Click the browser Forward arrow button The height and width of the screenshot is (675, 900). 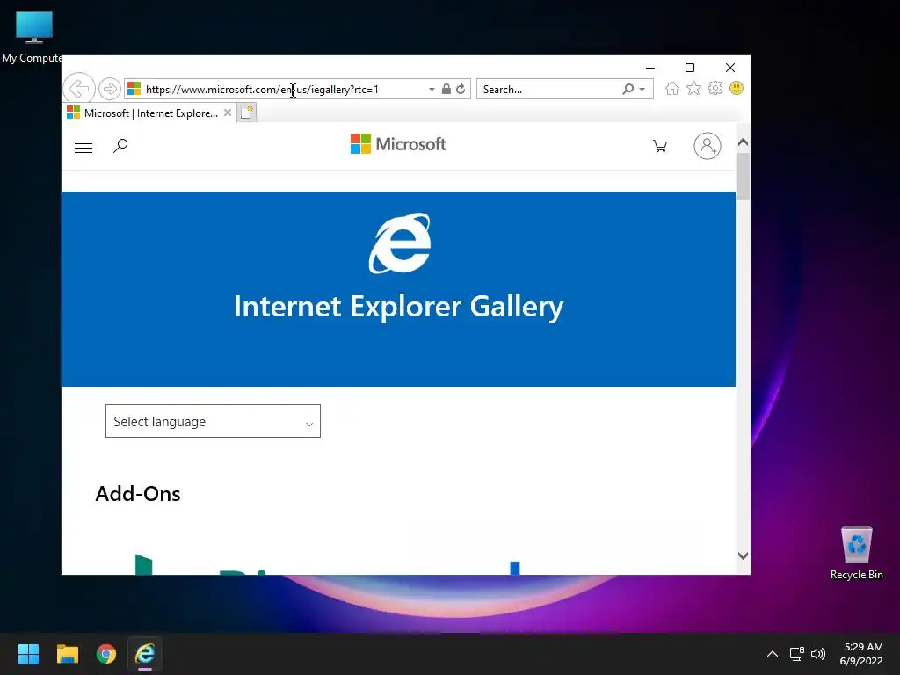(x=109, y=89)
